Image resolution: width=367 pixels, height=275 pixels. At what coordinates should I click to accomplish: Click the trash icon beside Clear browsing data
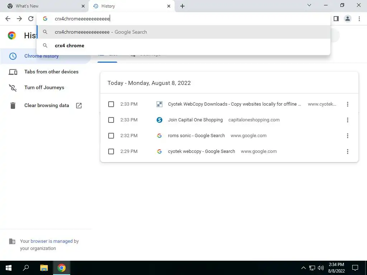pos(13,106)
